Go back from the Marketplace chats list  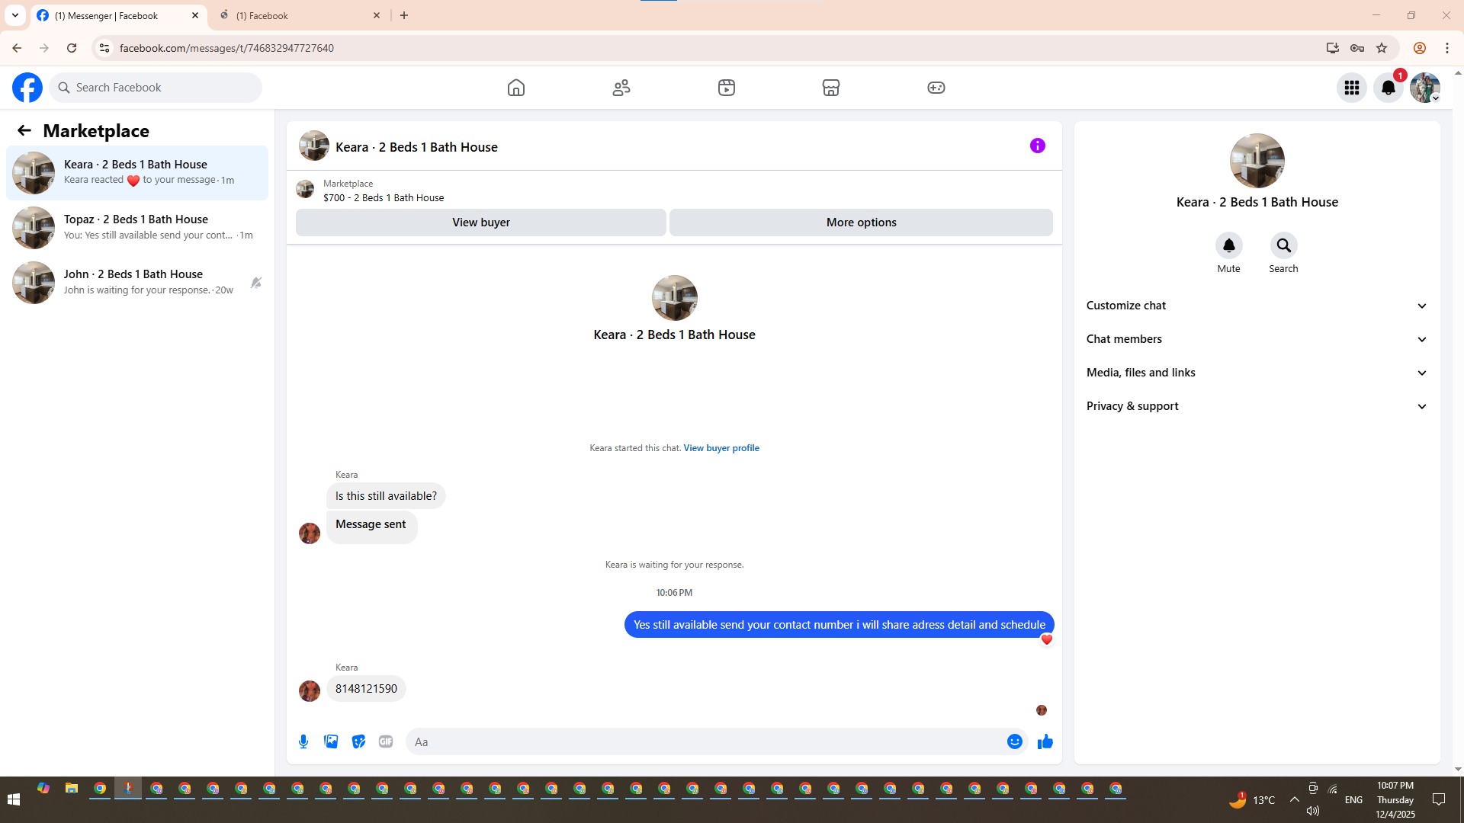24,130
